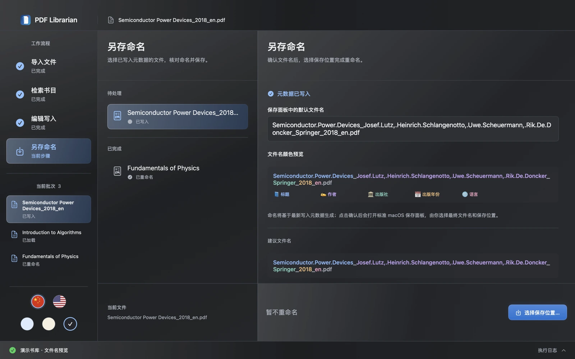Viewport: 575px width, 359px height.
Task: Open the completed Fundamentals of Physics entry
Action: pyautogui.click(x=178, y=172)
